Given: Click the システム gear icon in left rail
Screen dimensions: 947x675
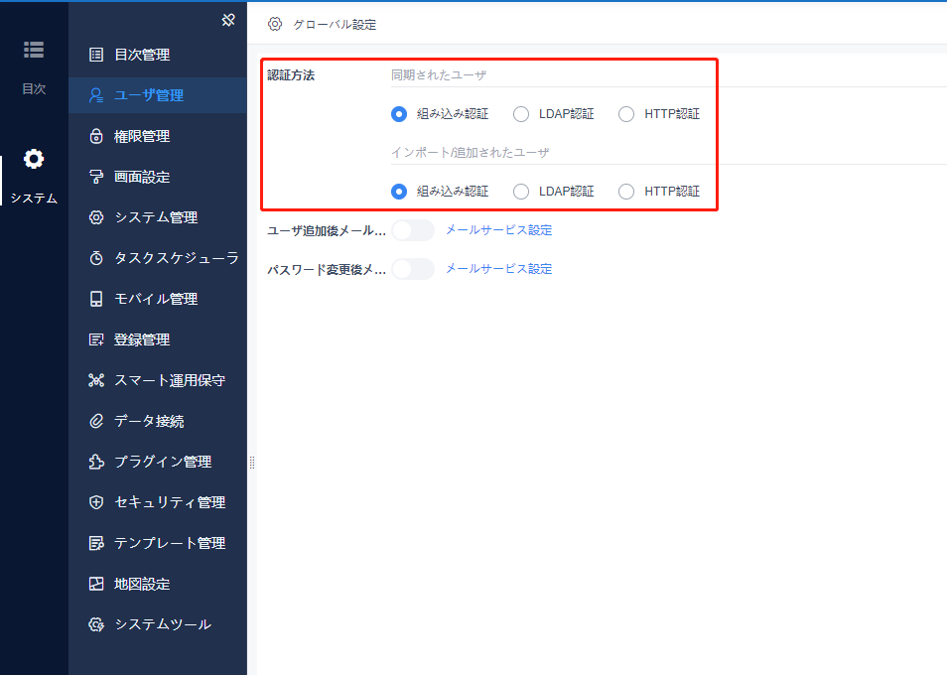Looking at the screenshot, I should pos(34,160).
